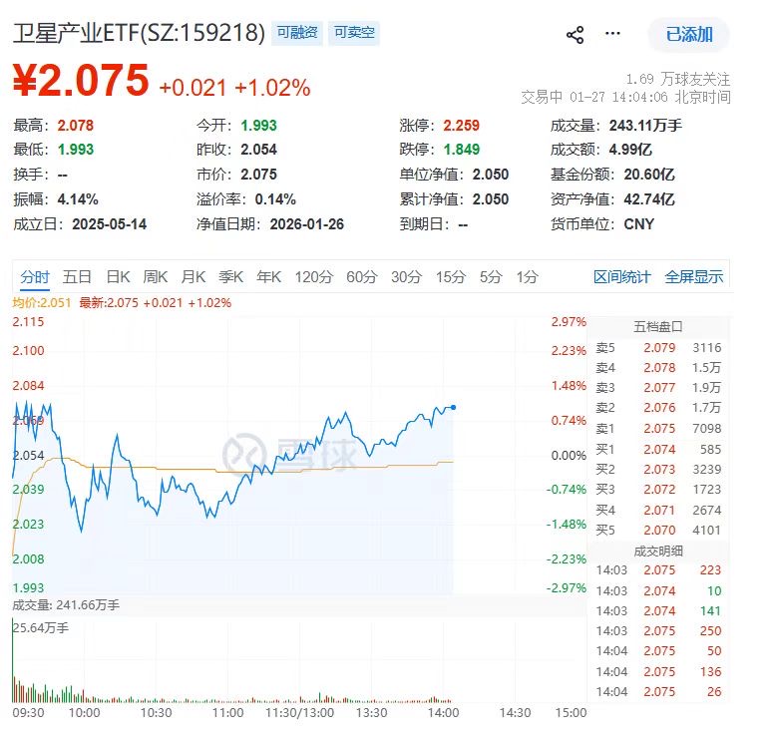
Task: Click the 可融资 tag
Action: coord(297,33)
